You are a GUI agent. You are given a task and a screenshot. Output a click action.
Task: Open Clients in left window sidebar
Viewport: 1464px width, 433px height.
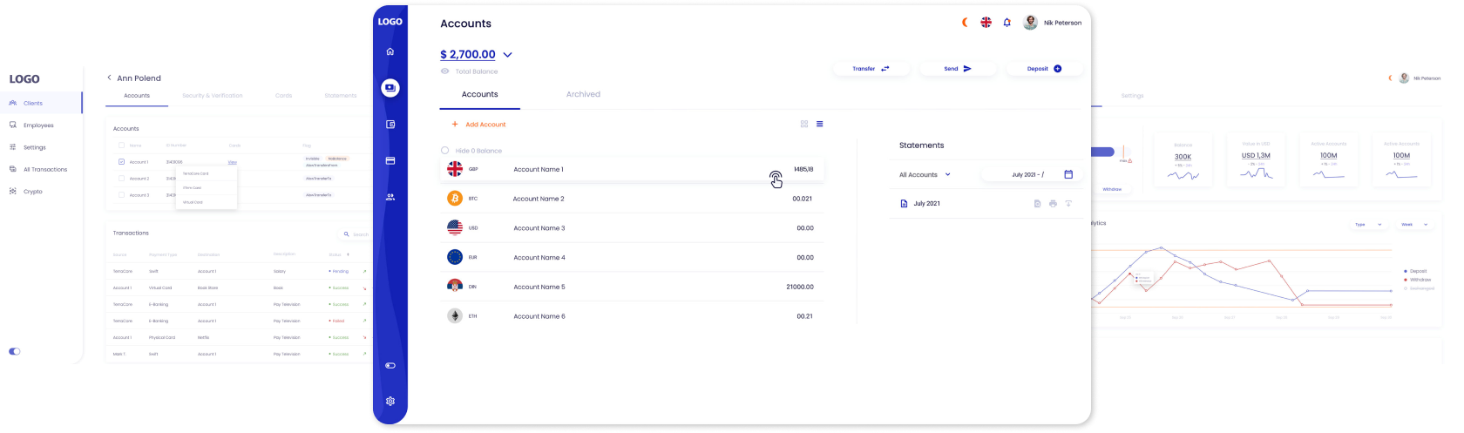tap(41, 103)
